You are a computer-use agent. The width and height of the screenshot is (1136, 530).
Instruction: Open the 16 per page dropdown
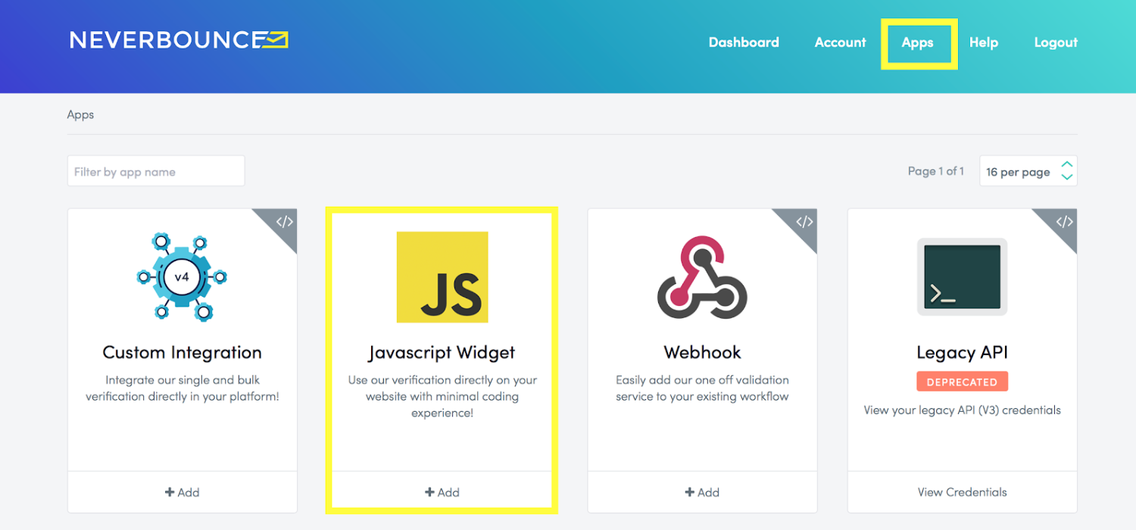tap(1028, 171)
